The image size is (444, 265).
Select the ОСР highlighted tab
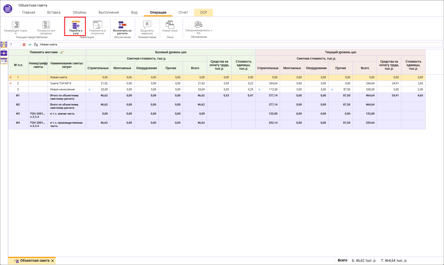[203, 12]
